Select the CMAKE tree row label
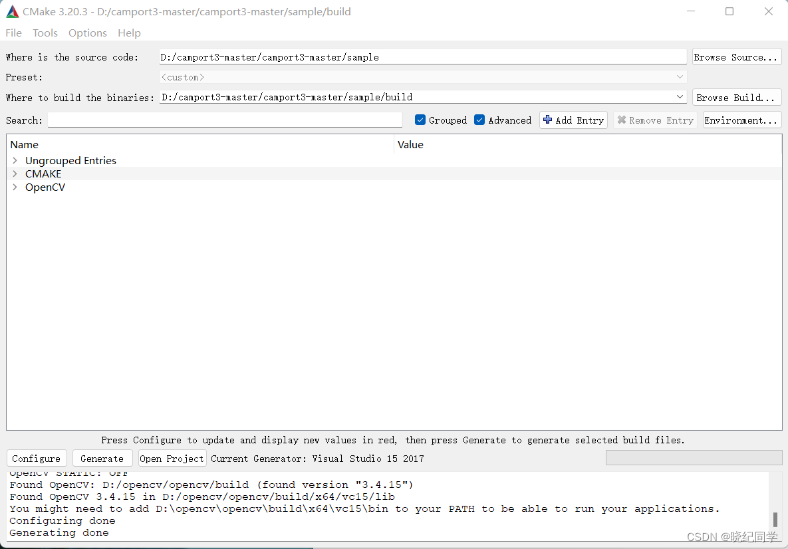788x549 pixels. click(x=43, y=173)
